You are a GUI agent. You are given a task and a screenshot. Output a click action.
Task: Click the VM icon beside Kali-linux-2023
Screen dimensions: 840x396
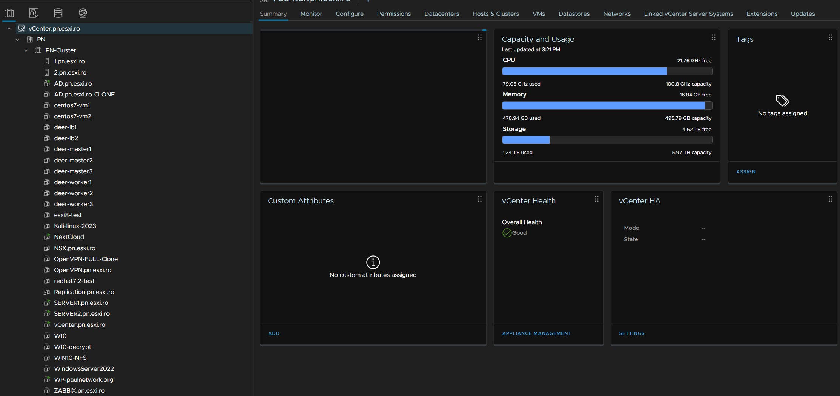[47, 226]
